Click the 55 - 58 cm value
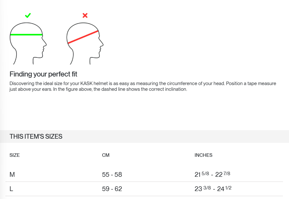The width and height of the screenshot is (289, 199). click(x=112, y=175)
